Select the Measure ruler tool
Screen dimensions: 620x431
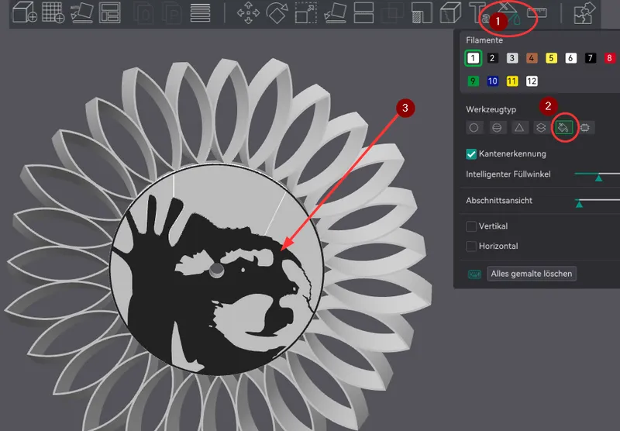[537, 12]
